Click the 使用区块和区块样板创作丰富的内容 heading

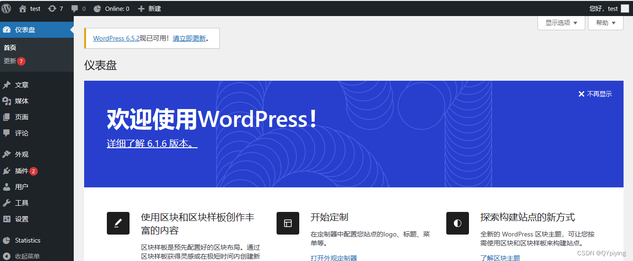point(198,224)
